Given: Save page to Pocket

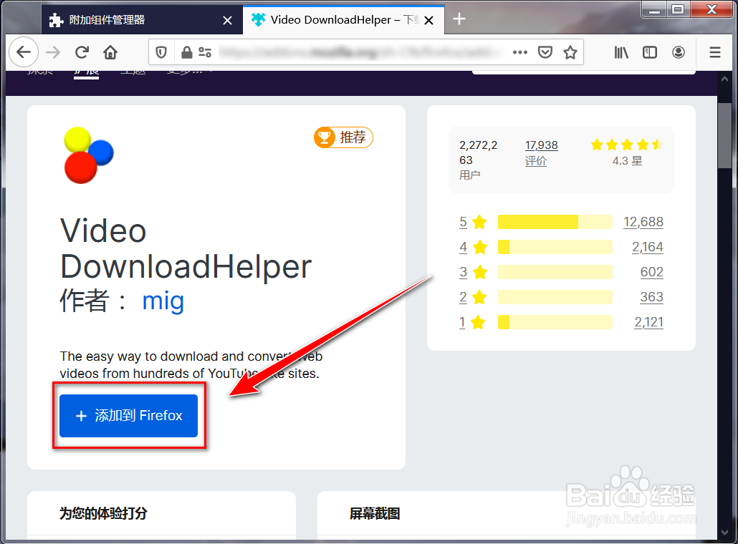Looking at the screenshot, I should tap(545, 52).
